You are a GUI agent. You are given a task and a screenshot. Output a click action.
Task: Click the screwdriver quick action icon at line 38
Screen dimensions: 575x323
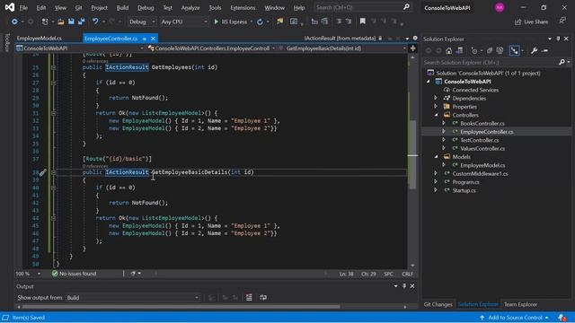tap(42, 172)
